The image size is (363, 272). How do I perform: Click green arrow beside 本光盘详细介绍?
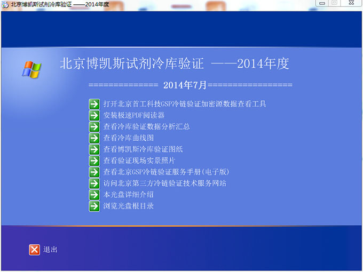[x=94, y=195]
